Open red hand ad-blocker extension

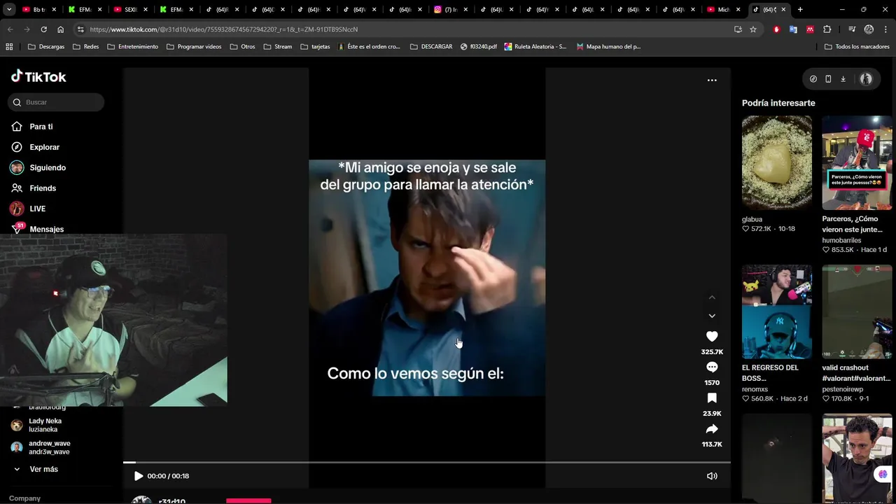pyautogui.click(x=776, y=29)
